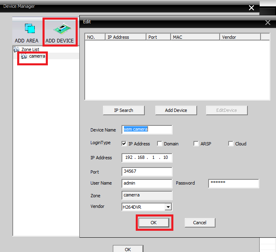This screenshot has width=276, height=252.
Task: Tick the Cloud login type checkbox
Action: [x=231, y=144]
